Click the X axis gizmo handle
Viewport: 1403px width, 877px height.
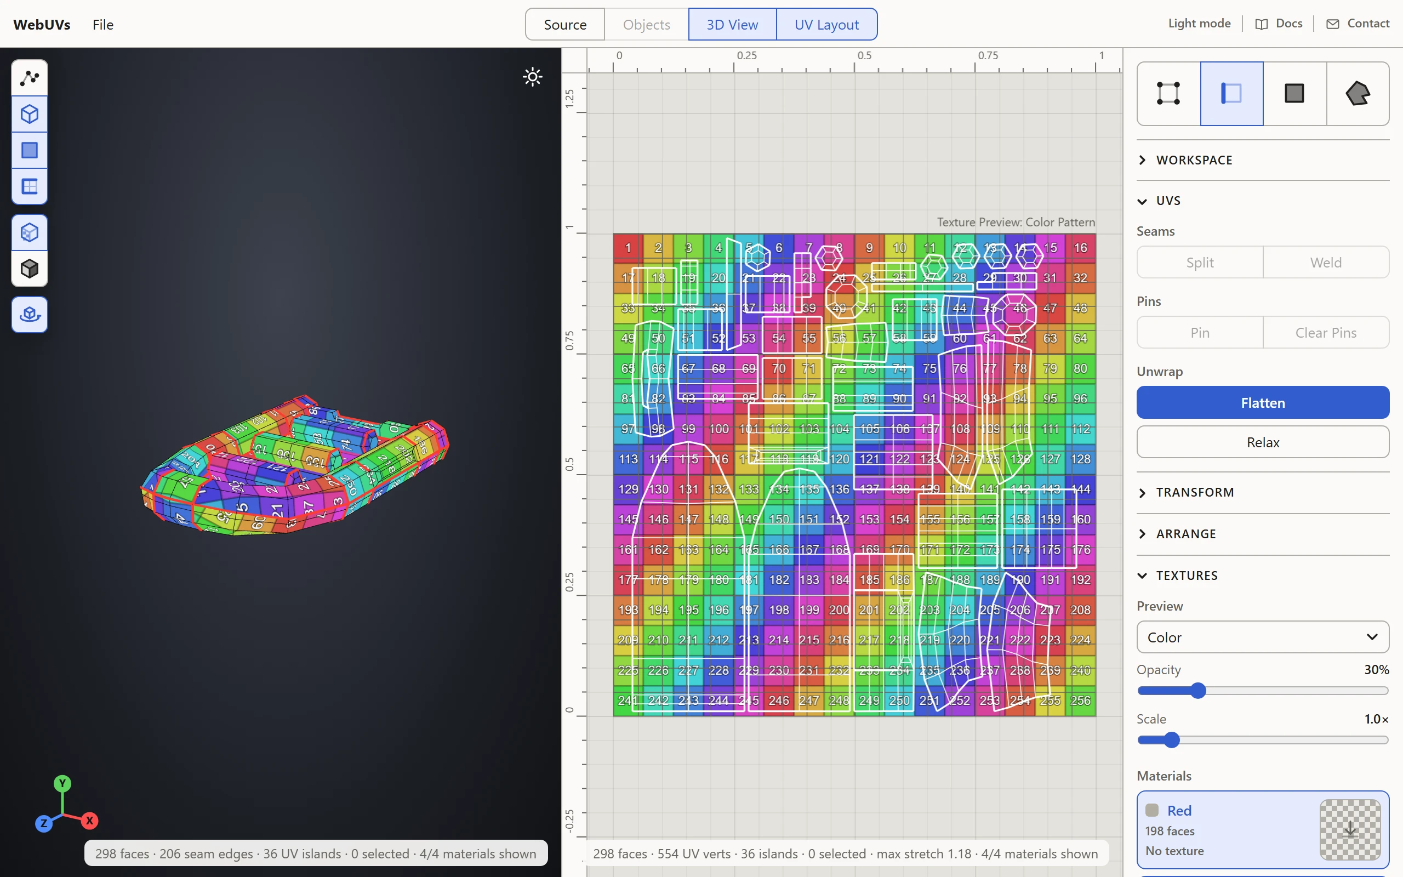tap(89, 821)
